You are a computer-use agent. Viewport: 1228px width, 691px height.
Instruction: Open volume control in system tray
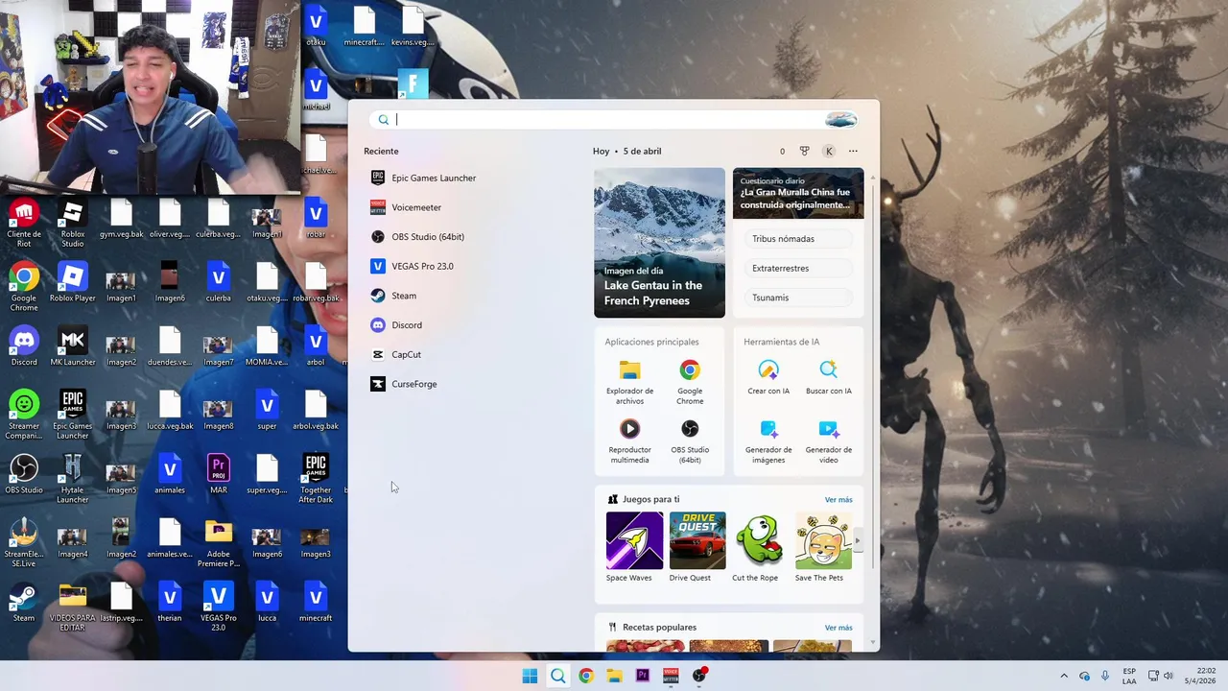[x=1169, y=676]
